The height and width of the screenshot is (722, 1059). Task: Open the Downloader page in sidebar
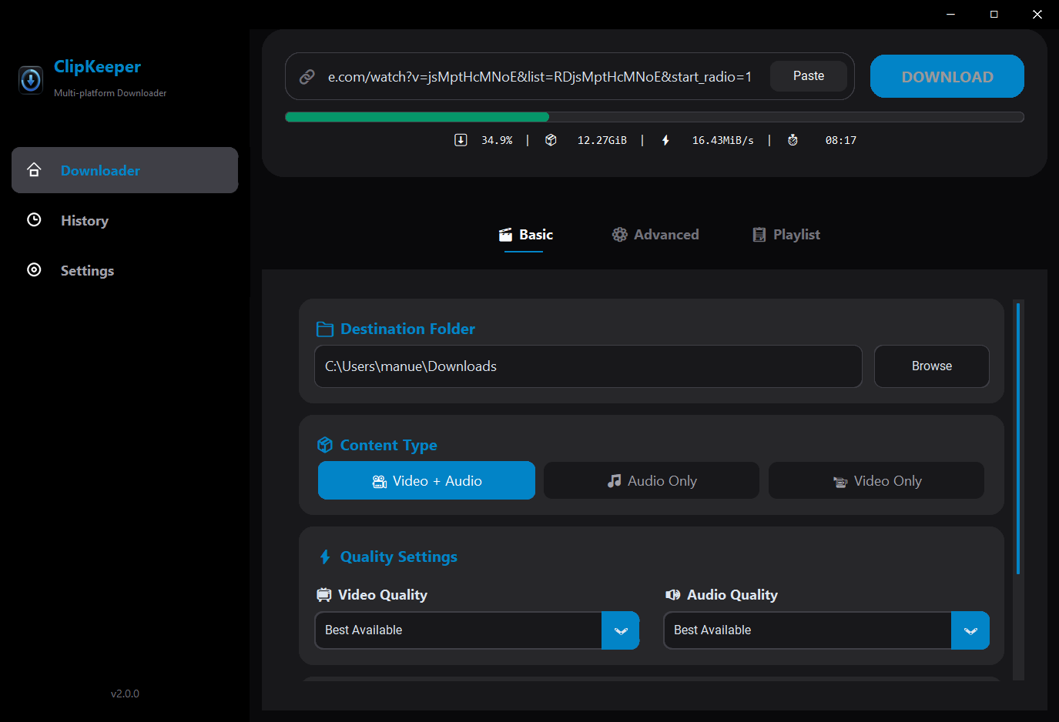pyautogui.click(x=125, y=170)
